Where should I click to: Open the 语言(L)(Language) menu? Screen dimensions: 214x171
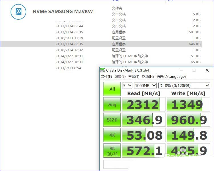coord(171,77)
